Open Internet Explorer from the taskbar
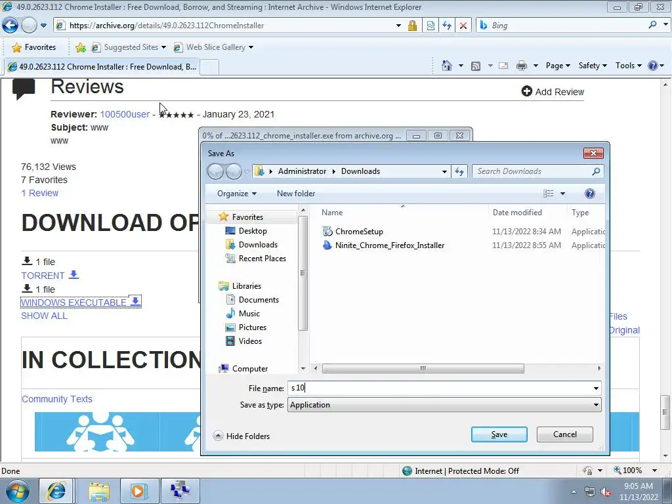Viewport: 672px width, 504px height. [56, 491]
